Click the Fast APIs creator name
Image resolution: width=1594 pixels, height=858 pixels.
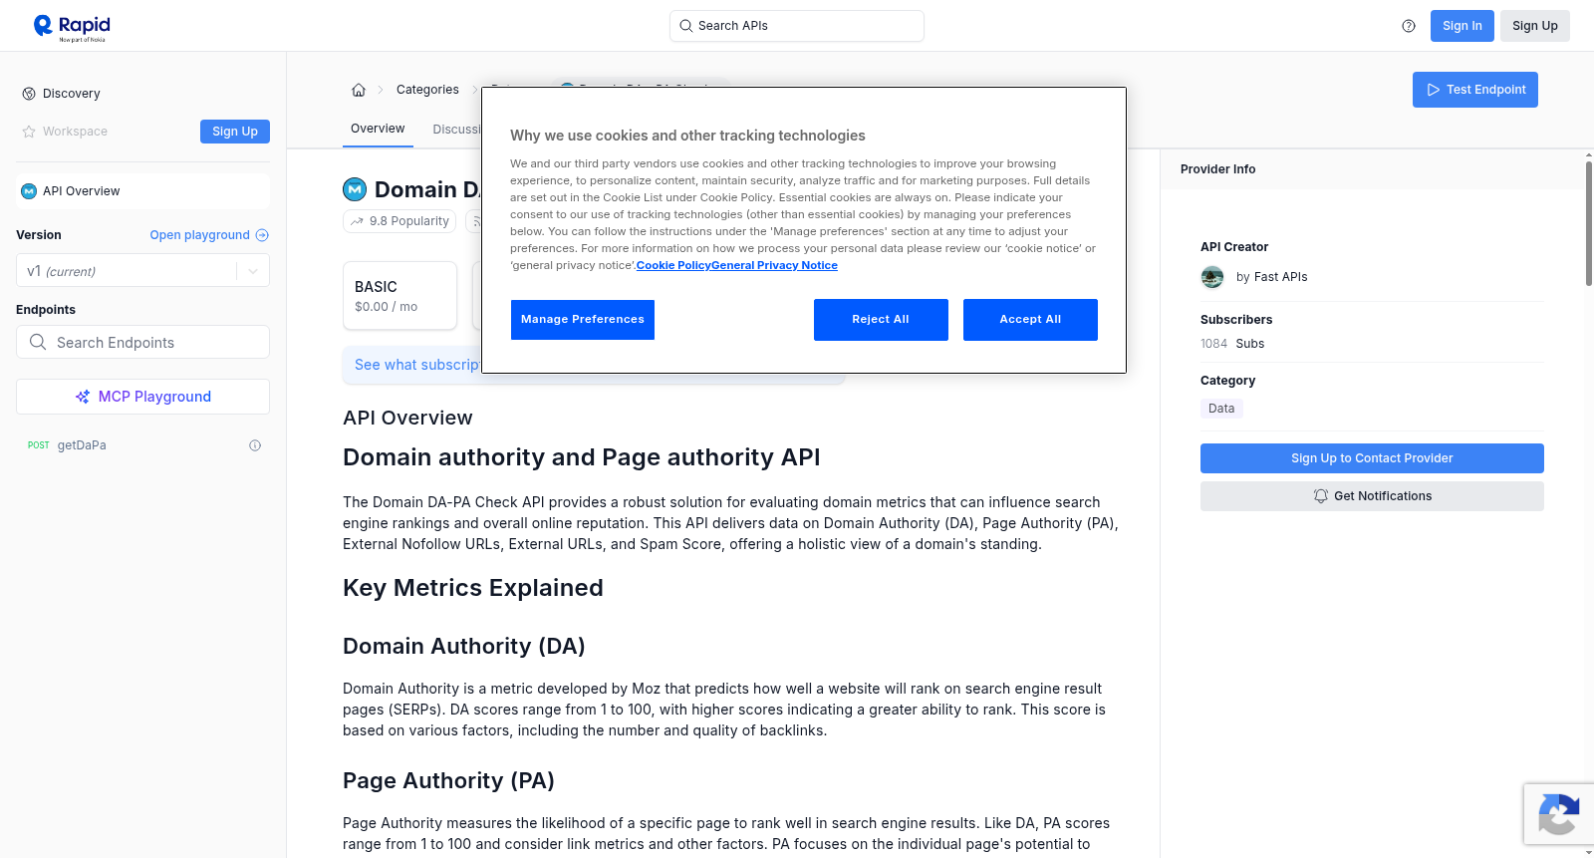pos(1281,277)
